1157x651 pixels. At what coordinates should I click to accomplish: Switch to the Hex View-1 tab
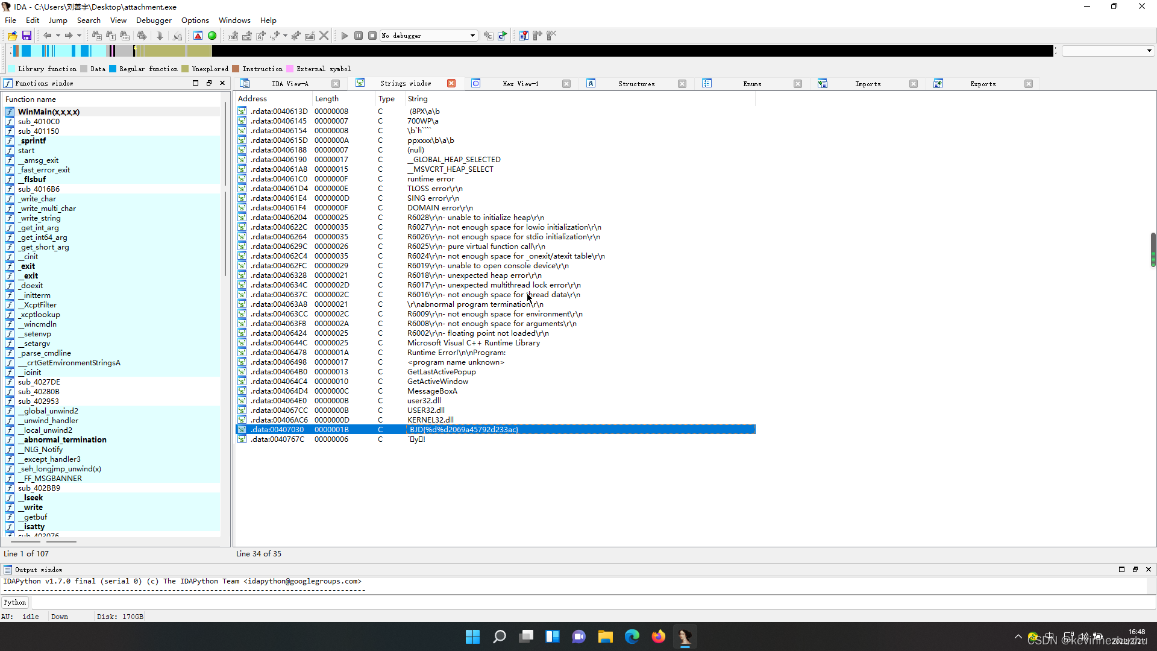pyautogui.click(x=520, y=84)
